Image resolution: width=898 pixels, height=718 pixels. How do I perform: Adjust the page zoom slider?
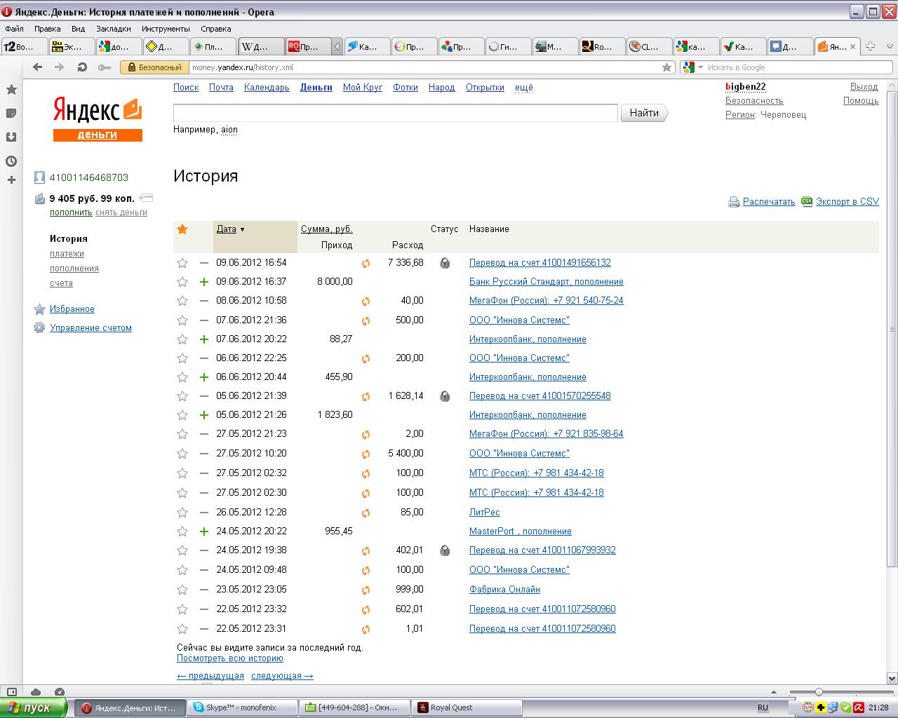pyautogui.click(x=818, y=692)
